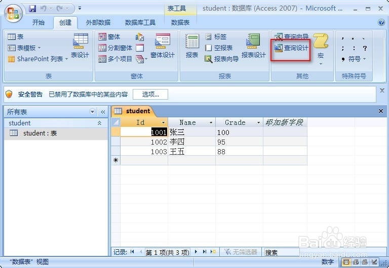
Task: Click the pivot chart icon beside 窗体
Action: coord(140,37)
